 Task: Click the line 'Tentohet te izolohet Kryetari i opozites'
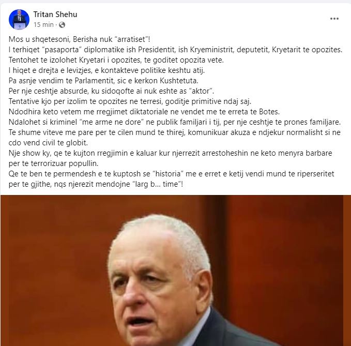(x=116, y=60)
